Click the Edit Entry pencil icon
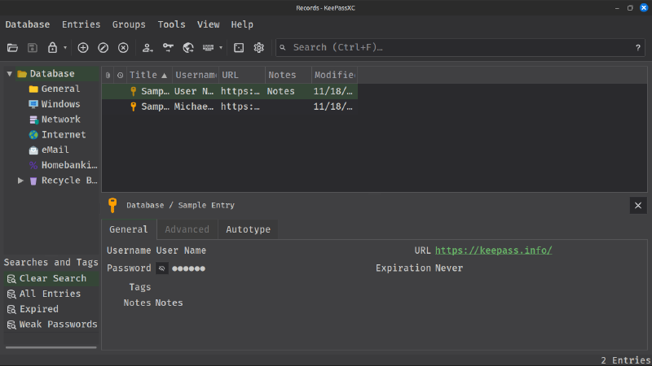 [104, 48]
